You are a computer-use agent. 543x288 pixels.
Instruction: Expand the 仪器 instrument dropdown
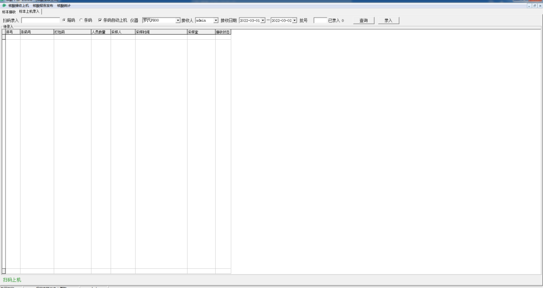click(177, 20)
